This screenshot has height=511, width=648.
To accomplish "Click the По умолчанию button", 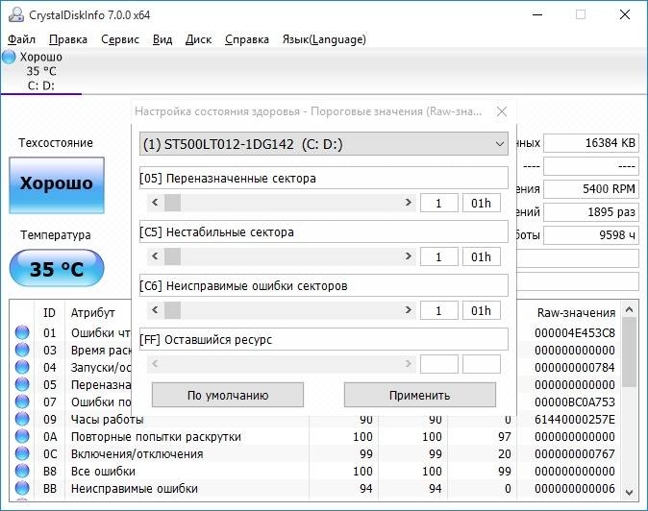I will (x=228, y=395).
